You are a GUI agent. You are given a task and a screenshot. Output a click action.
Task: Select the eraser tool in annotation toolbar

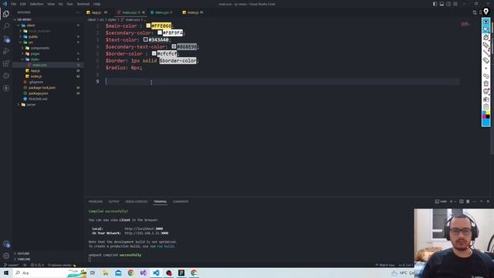click(x=486, y=60)
